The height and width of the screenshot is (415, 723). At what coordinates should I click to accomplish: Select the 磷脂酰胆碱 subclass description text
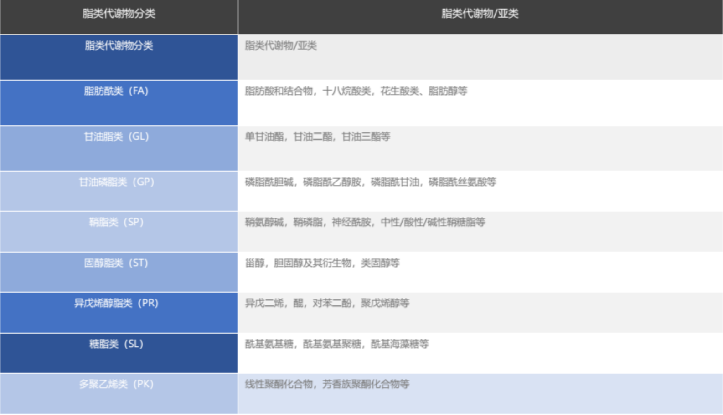pyautogui.click(x=370, y=182)
